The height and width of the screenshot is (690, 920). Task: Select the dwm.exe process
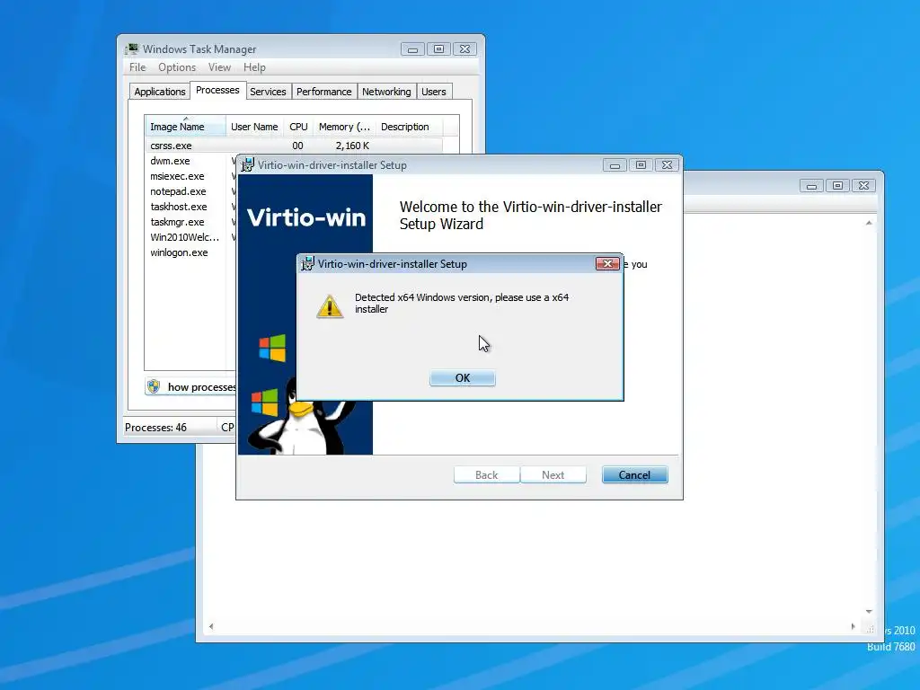pos(170,161)
